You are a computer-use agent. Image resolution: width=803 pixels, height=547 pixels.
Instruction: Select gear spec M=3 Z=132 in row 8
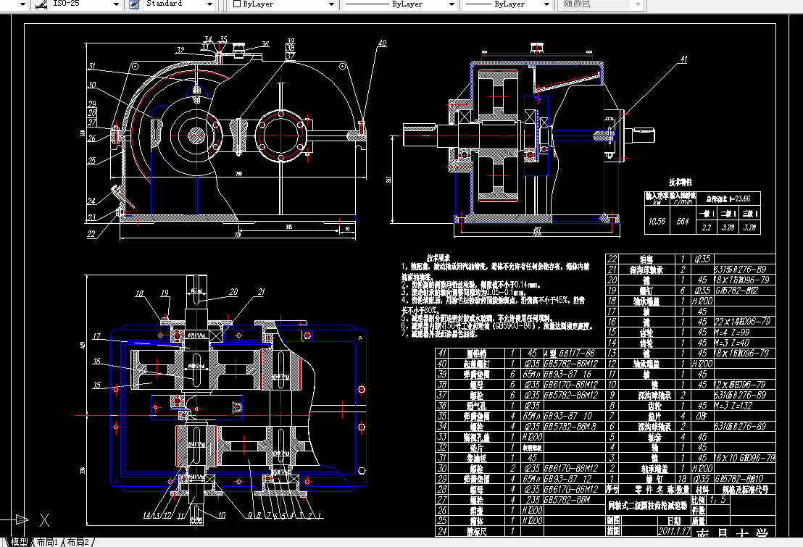tap(734, 405)
